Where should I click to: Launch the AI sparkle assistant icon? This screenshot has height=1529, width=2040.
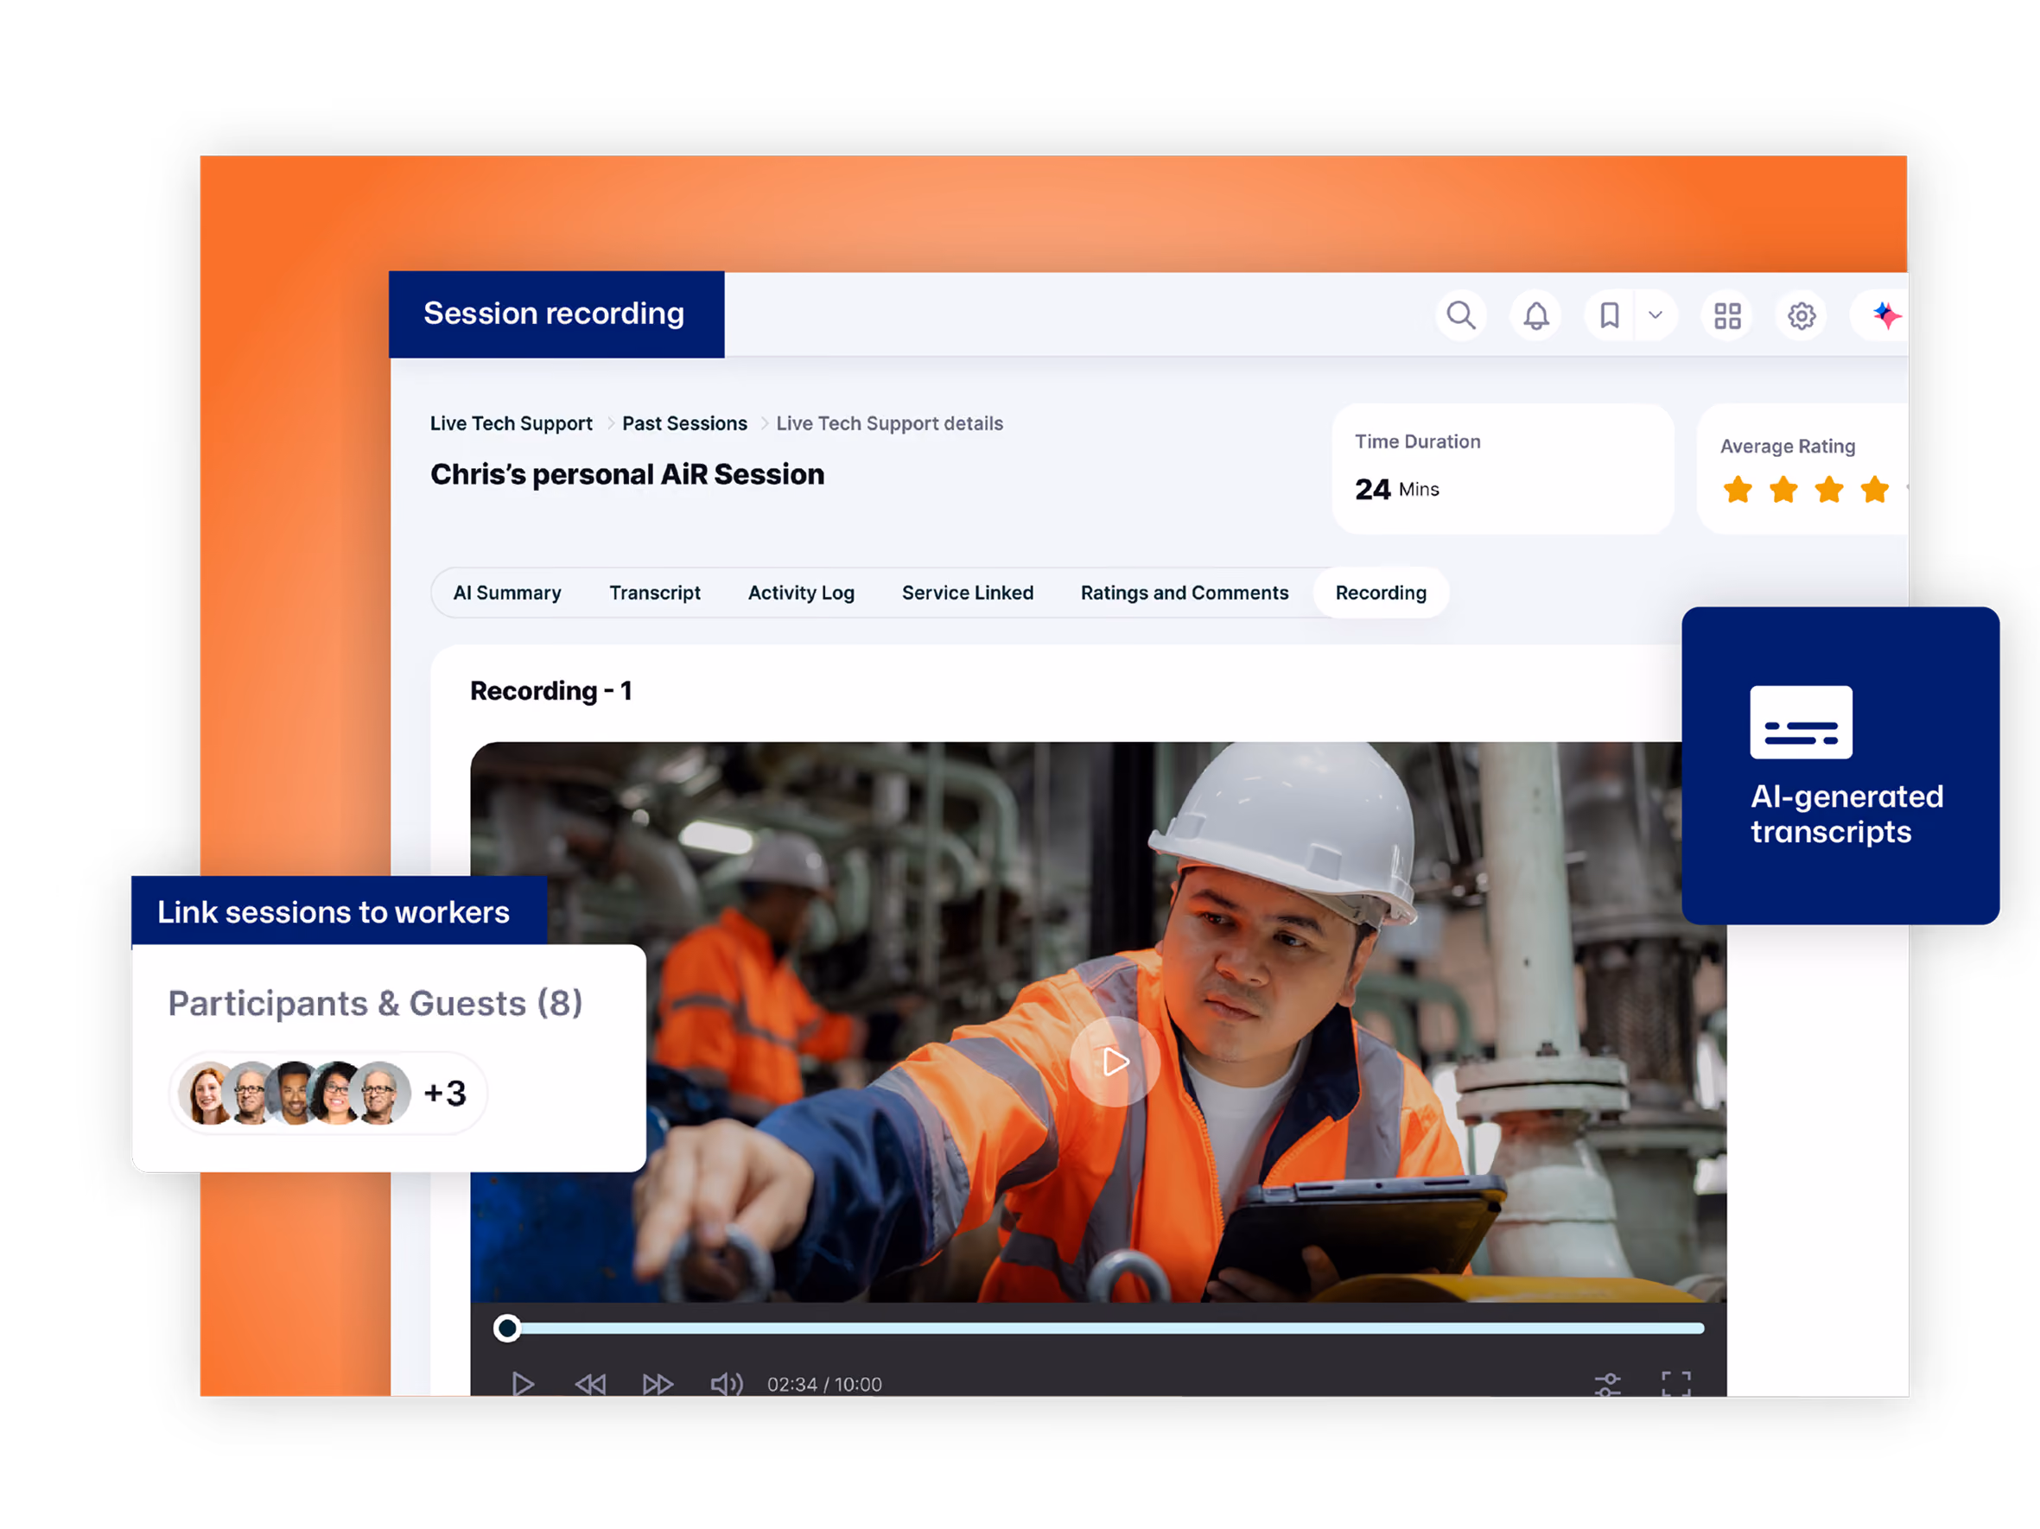coord(1884,315)
